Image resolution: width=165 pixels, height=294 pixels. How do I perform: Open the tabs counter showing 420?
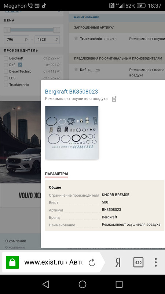[x=138, y=262]
